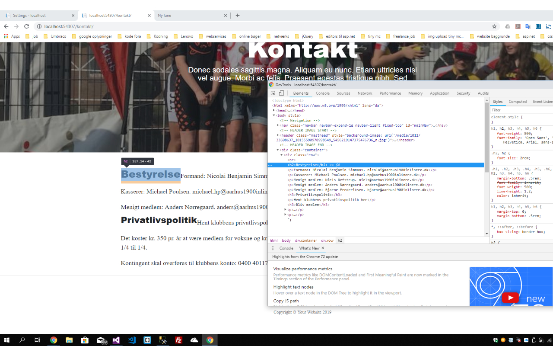This screenshot has height=346, width=553.
Task: Reload the page with the refresh button
Action: [x=26, y=26]
